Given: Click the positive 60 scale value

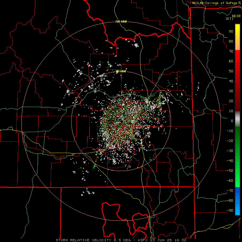Looking at the screenshot, I should [x=231, y=61].
